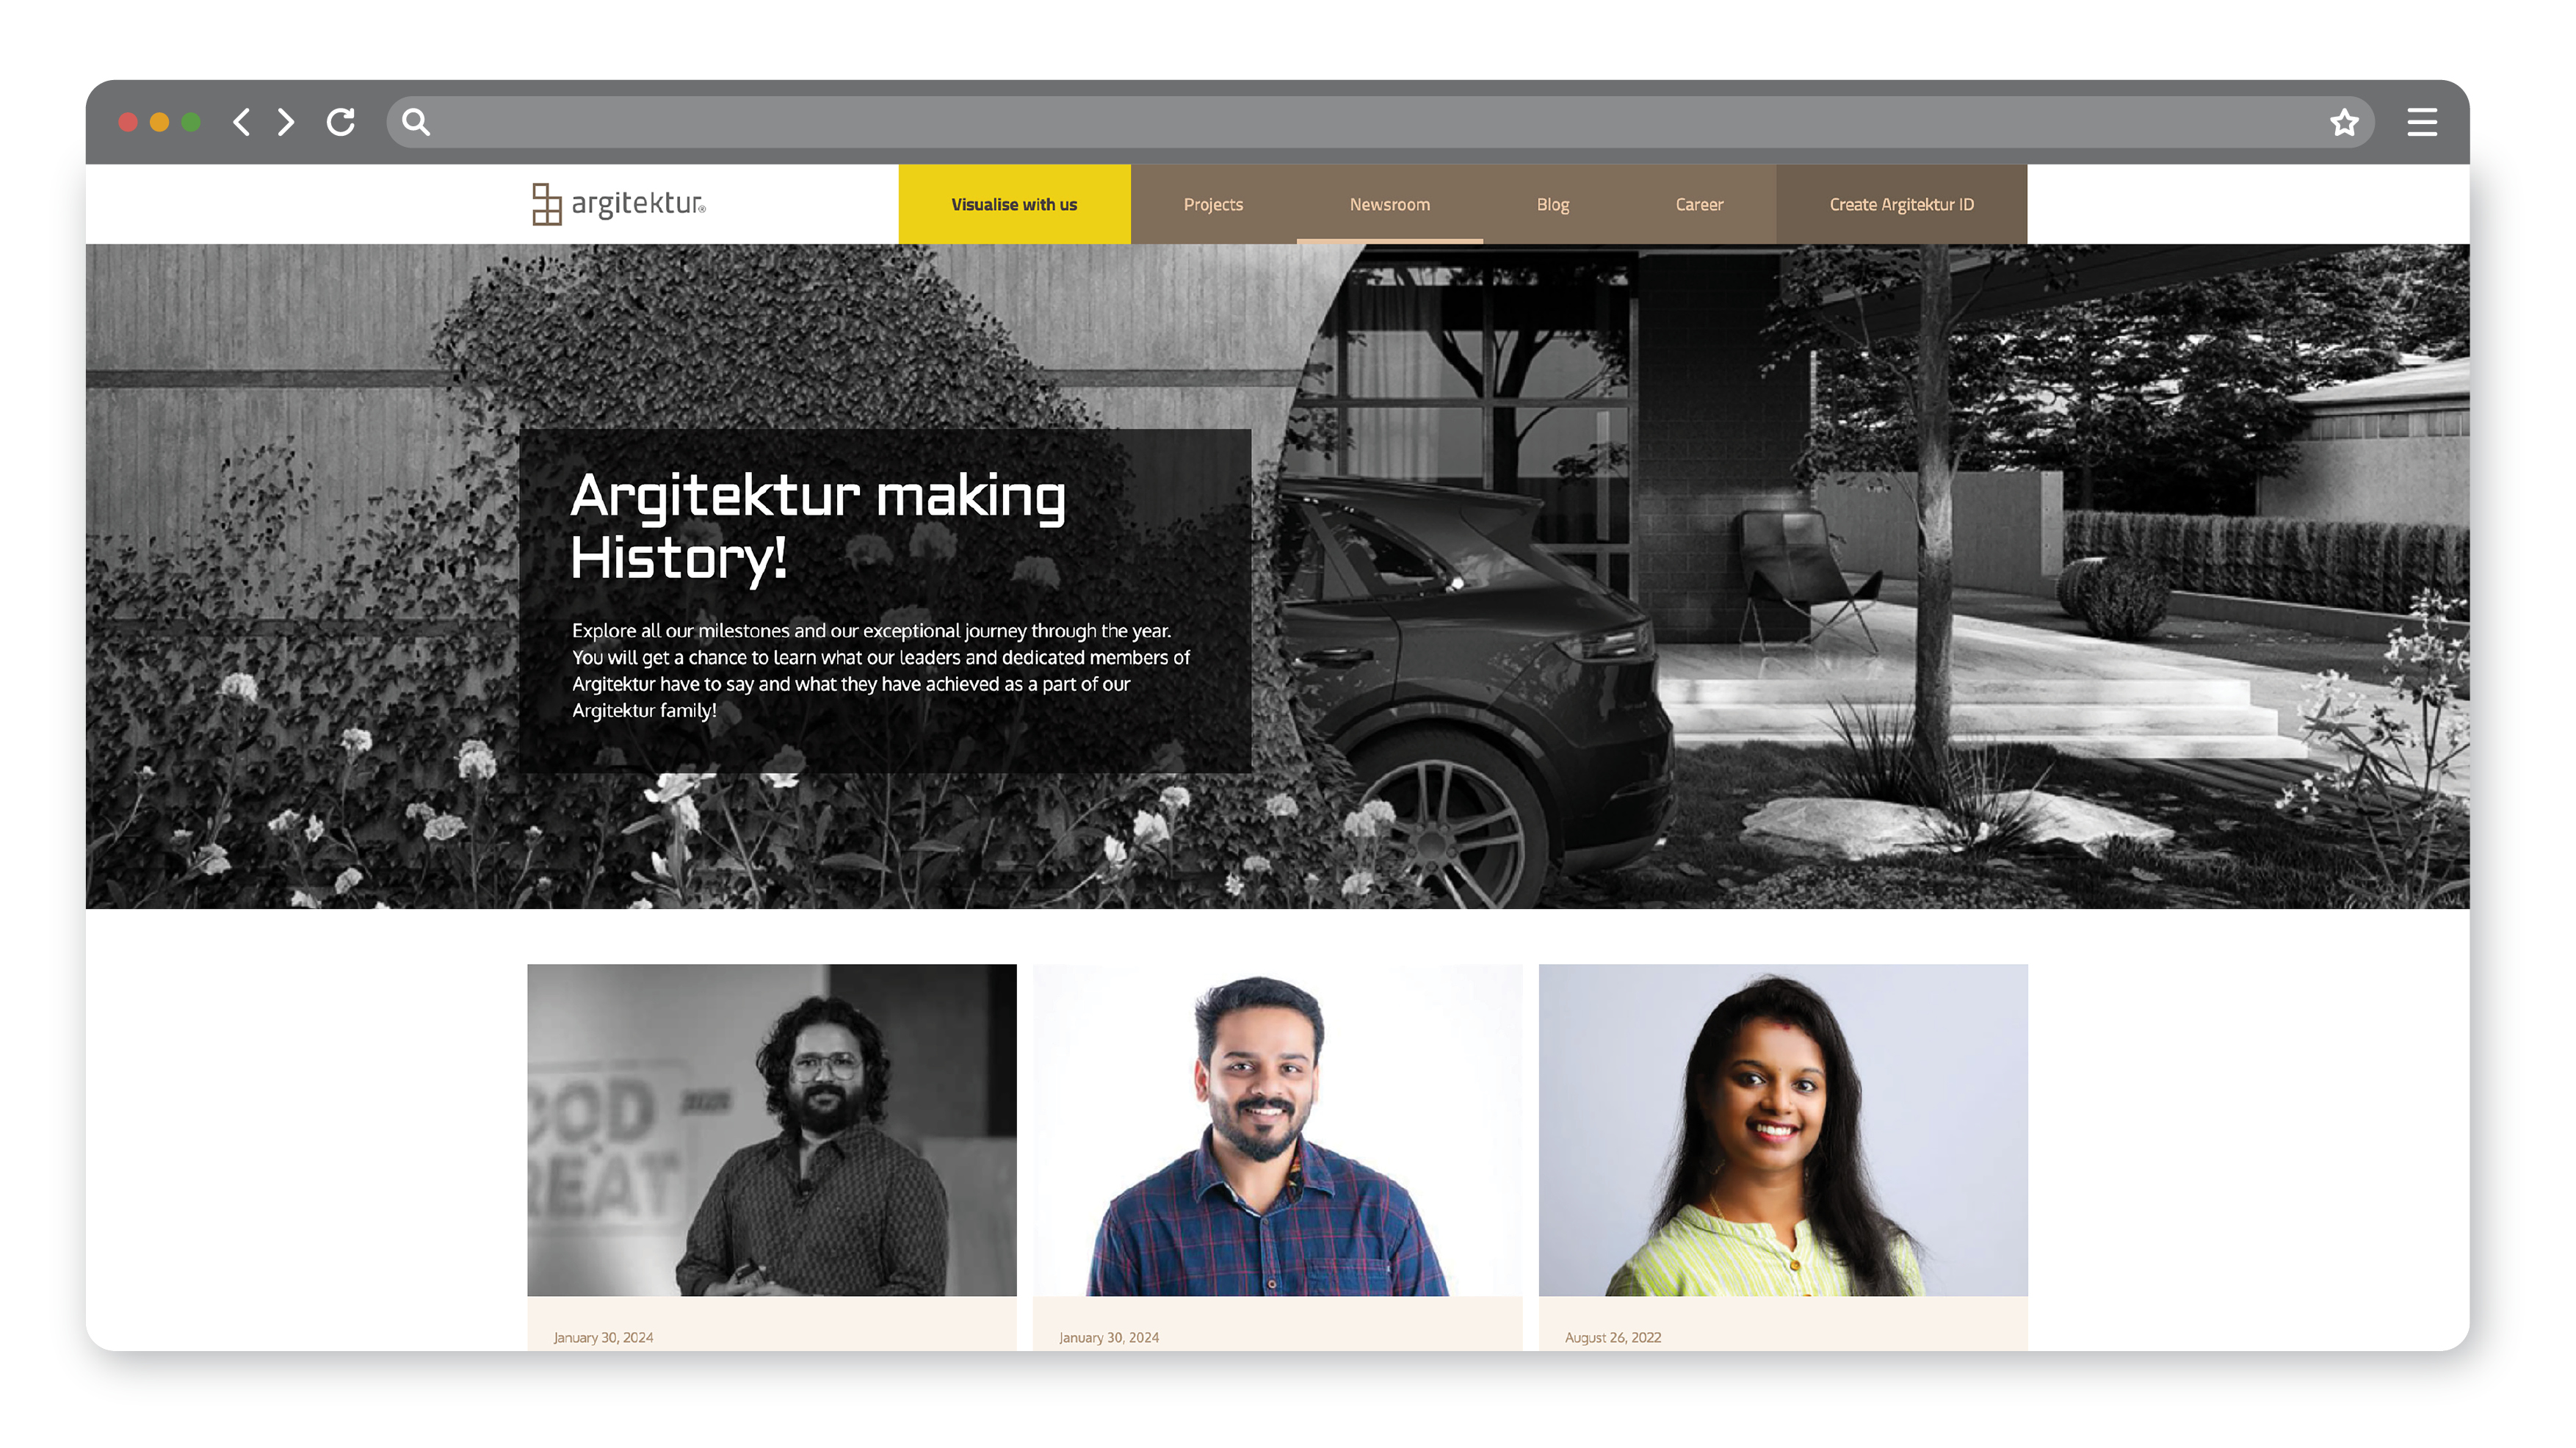The image size is (2576, 1448).
Task: Click the Visualise with us button
Action: pos(1014,204)
